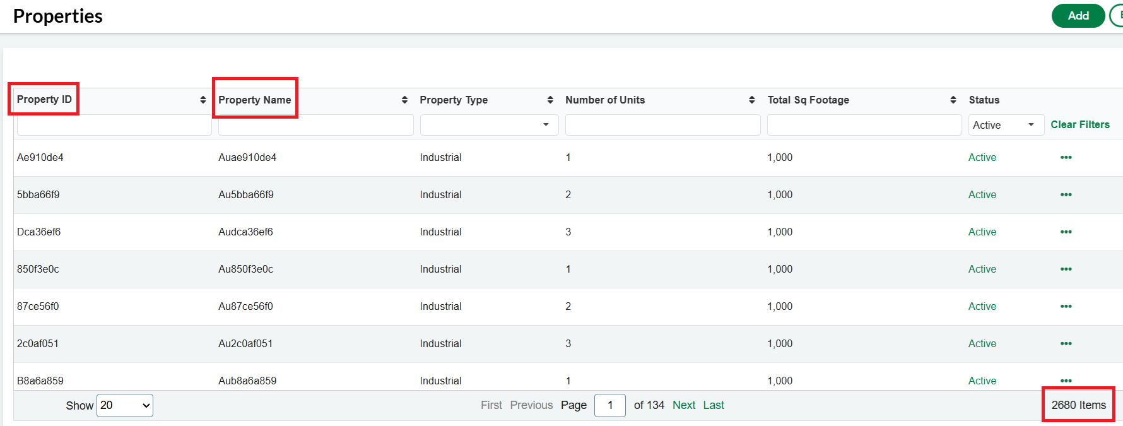Click Active status in 850f3e0c row
The image size is (1123, 426).
point(982,269)
